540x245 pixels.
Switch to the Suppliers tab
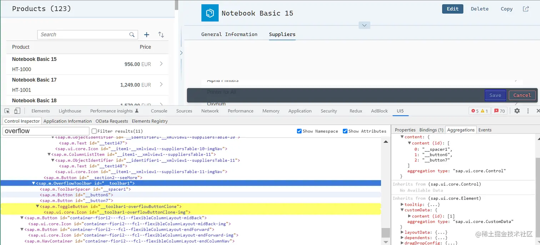tap(282, 34)
